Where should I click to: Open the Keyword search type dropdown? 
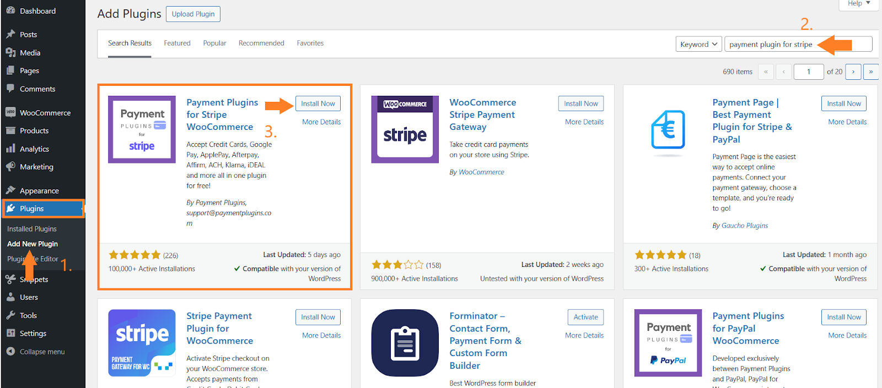coord(699,44)
